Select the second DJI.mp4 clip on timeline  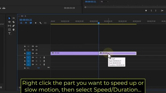[117, 53]
